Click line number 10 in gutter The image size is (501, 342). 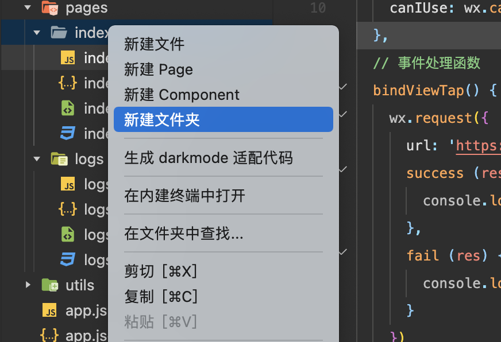pos(318,7)
